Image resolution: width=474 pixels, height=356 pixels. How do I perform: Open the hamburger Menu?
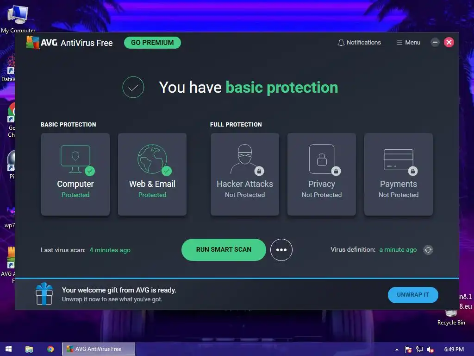click(408, 43)
